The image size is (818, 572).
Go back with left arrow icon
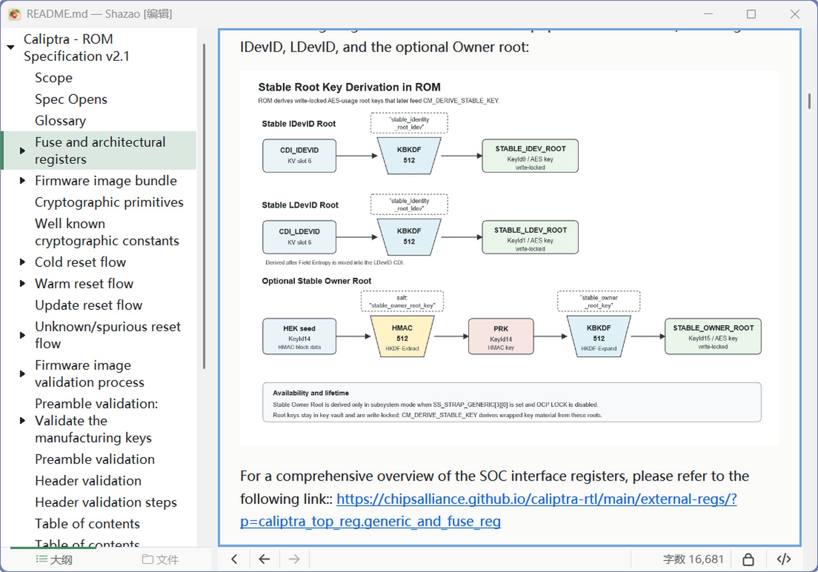[264, 559]
